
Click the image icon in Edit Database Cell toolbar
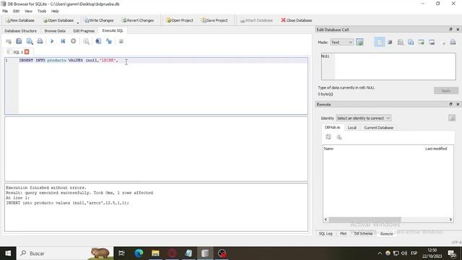[x=432, y=43]
